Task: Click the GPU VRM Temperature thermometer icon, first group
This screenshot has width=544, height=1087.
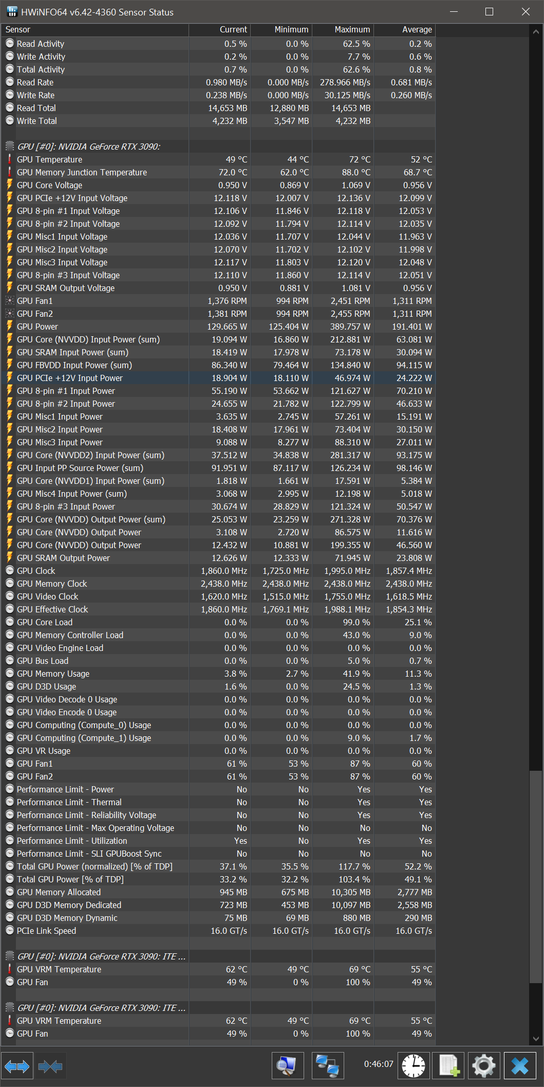Action: click(10, 969)
